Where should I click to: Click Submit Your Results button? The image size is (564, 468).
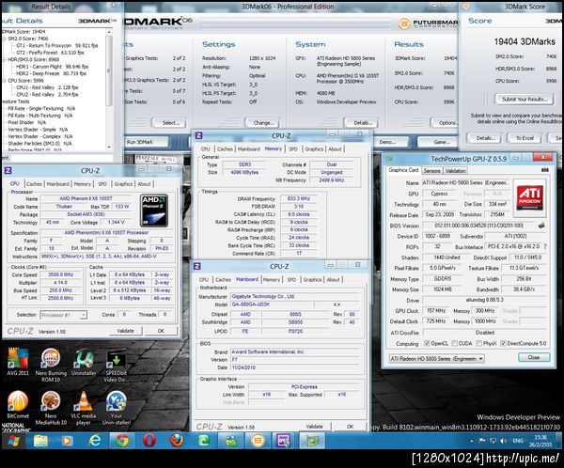point(525,99)
